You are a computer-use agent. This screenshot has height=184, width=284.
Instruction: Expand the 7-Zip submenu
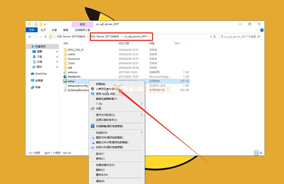[117, 103]
